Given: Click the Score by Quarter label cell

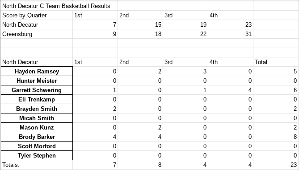Looking at the screenshot, I should click(37, 15).
